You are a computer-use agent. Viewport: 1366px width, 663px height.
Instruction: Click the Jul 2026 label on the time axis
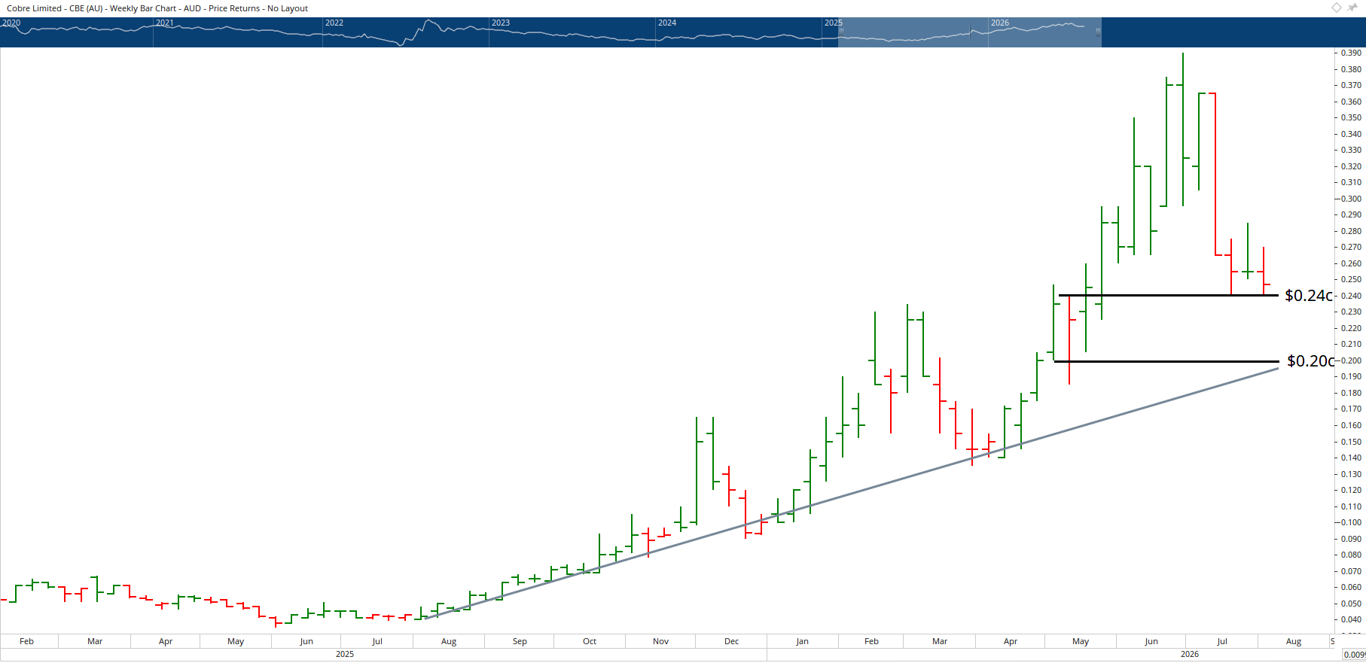(x=1222, y=641)
